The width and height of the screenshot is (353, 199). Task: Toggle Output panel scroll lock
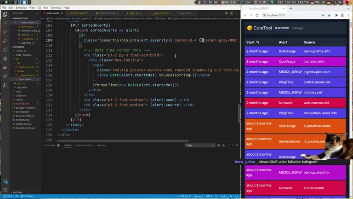coord(223,146)
